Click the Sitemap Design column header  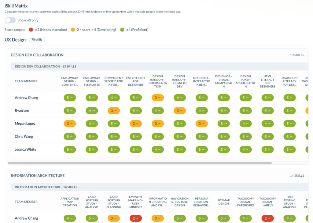click(223, 202)
